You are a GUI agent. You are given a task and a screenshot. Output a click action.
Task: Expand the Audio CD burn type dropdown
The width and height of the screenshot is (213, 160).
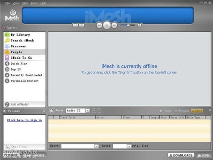pos(88,111)
